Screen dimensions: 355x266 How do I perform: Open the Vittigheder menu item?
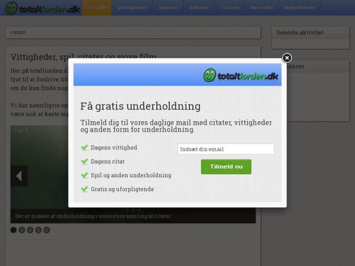click(x=132, y=8)
